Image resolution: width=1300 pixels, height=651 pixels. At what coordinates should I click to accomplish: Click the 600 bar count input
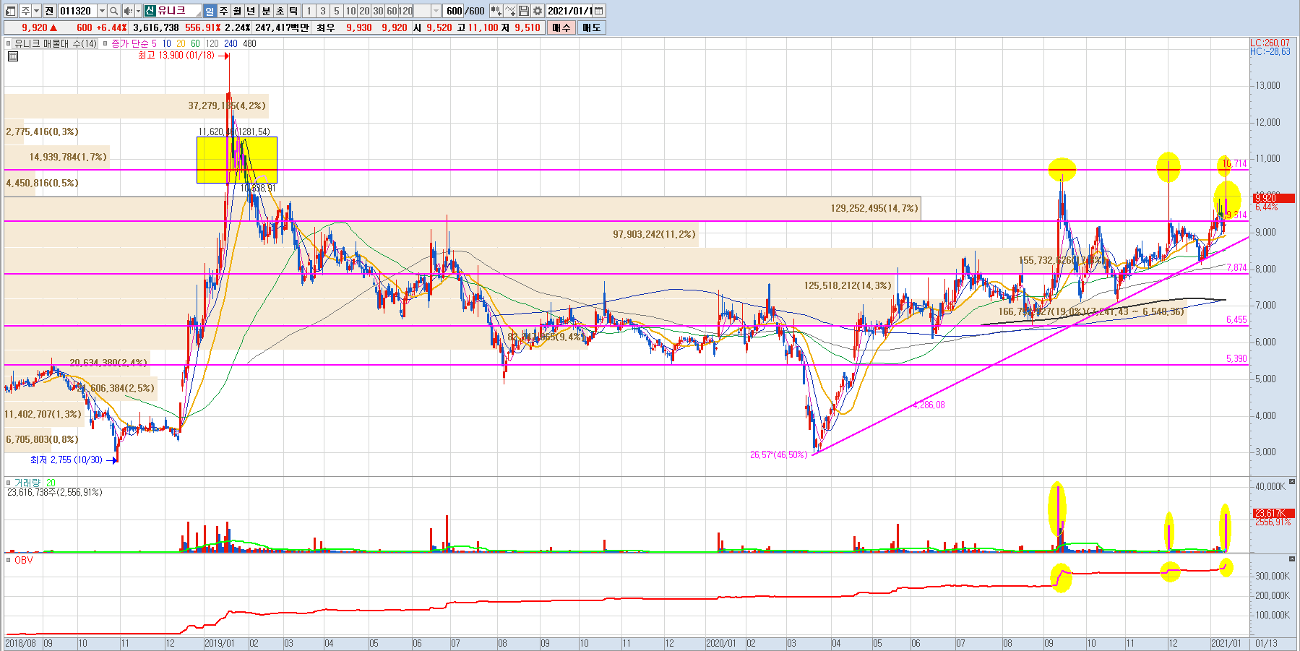pos(454,11)
